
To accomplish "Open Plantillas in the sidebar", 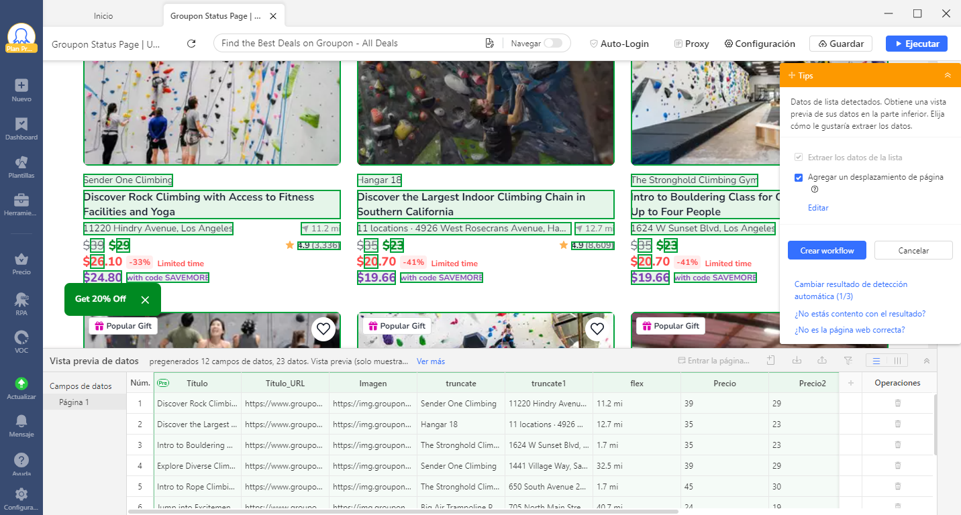I will 21,167.
